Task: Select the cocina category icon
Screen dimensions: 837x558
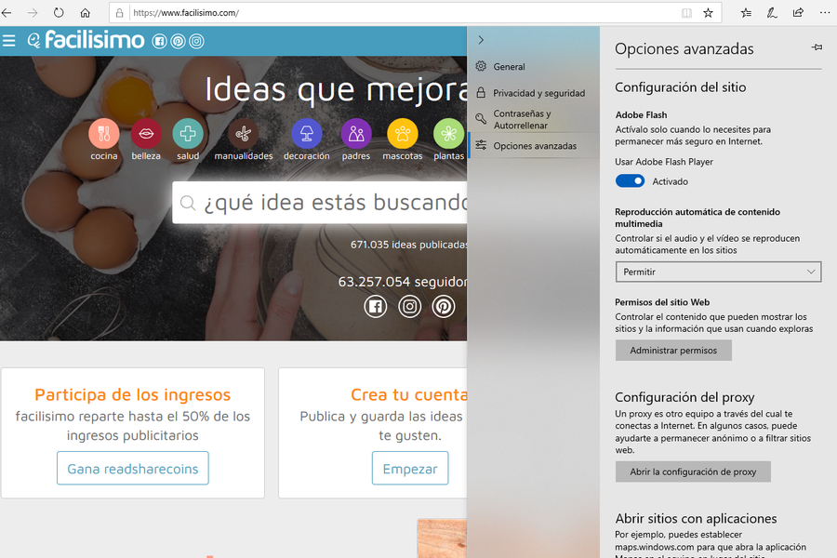Action: click(x=104, y=134)
